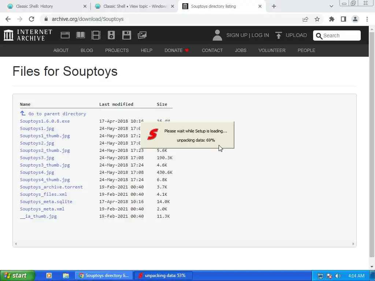Open the tab search chevron
375x281 pixels.
click(331, 6)
